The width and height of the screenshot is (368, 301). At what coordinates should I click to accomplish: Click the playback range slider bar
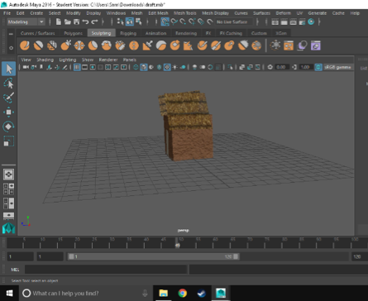point(154,256)
